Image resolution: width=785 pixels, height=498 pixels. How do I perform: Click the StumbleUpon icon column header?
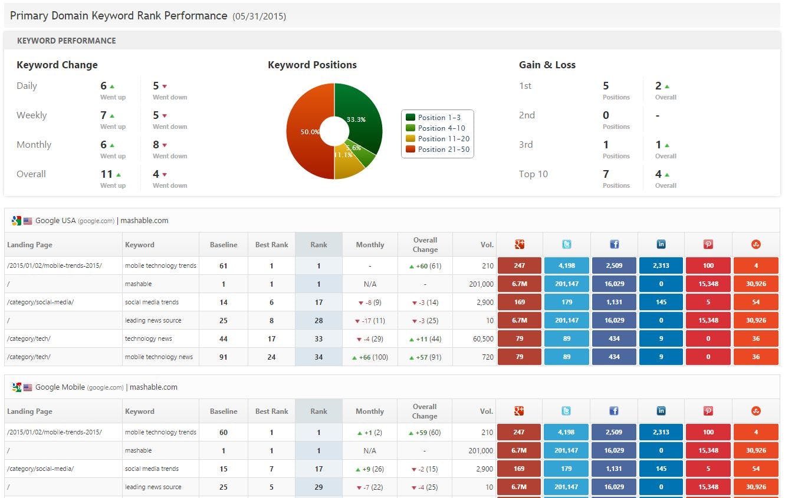coord(756,244)
